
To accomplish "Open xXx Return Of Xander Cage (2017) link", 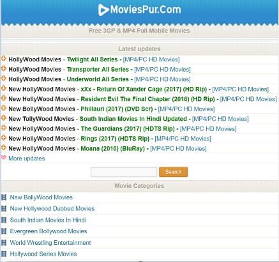I will [x=144, y=89].
